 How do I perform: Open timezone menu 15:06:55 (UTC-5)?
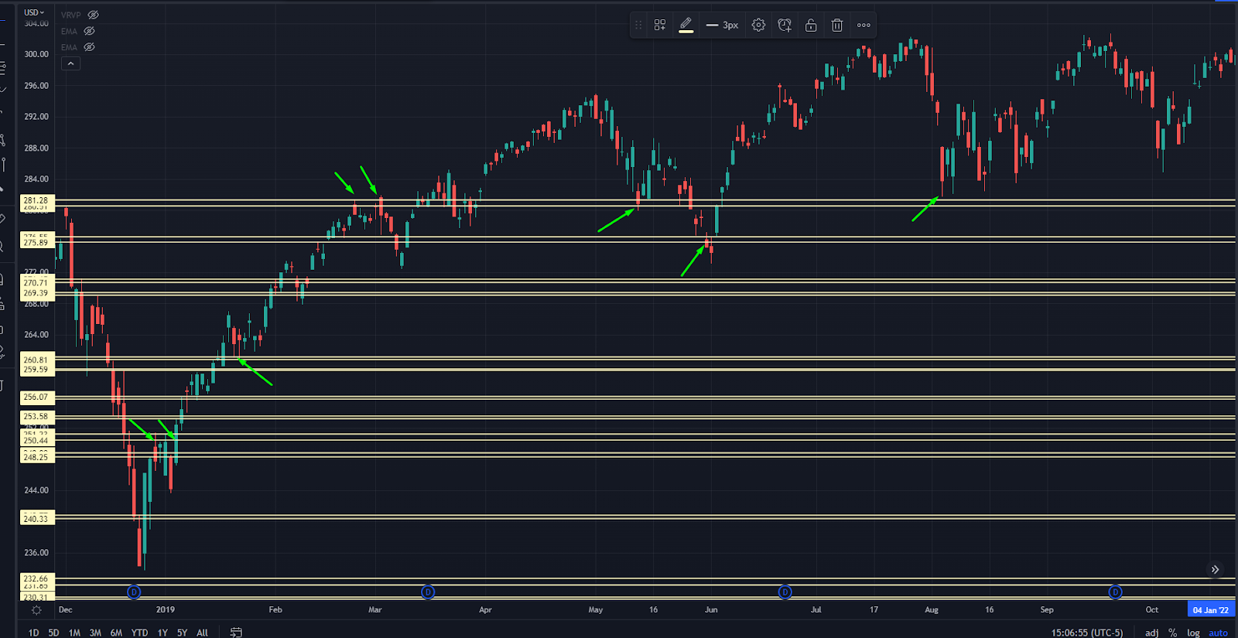(1086, 633)
